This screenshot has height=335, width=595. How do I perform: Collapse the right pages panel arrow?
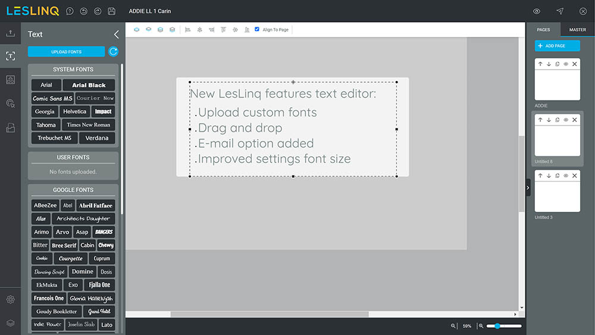coord(528,187)
